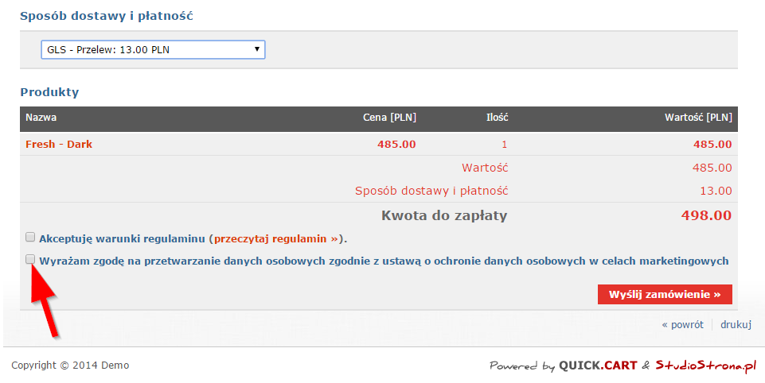The image size is (765, 383).
Task: Click the StudioStrona.pl logo in footer
Action: (705, 366)
